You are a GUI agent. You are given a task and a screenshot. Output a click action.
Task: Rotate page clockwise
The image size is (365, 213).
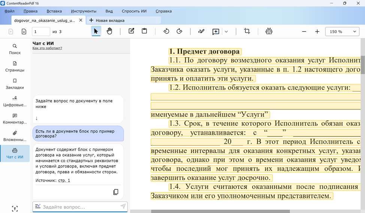[x=180, y=31]
